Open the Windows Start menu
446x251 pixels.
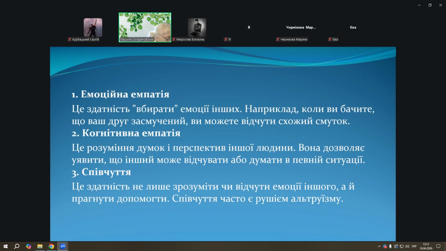[x=6, y=246]
